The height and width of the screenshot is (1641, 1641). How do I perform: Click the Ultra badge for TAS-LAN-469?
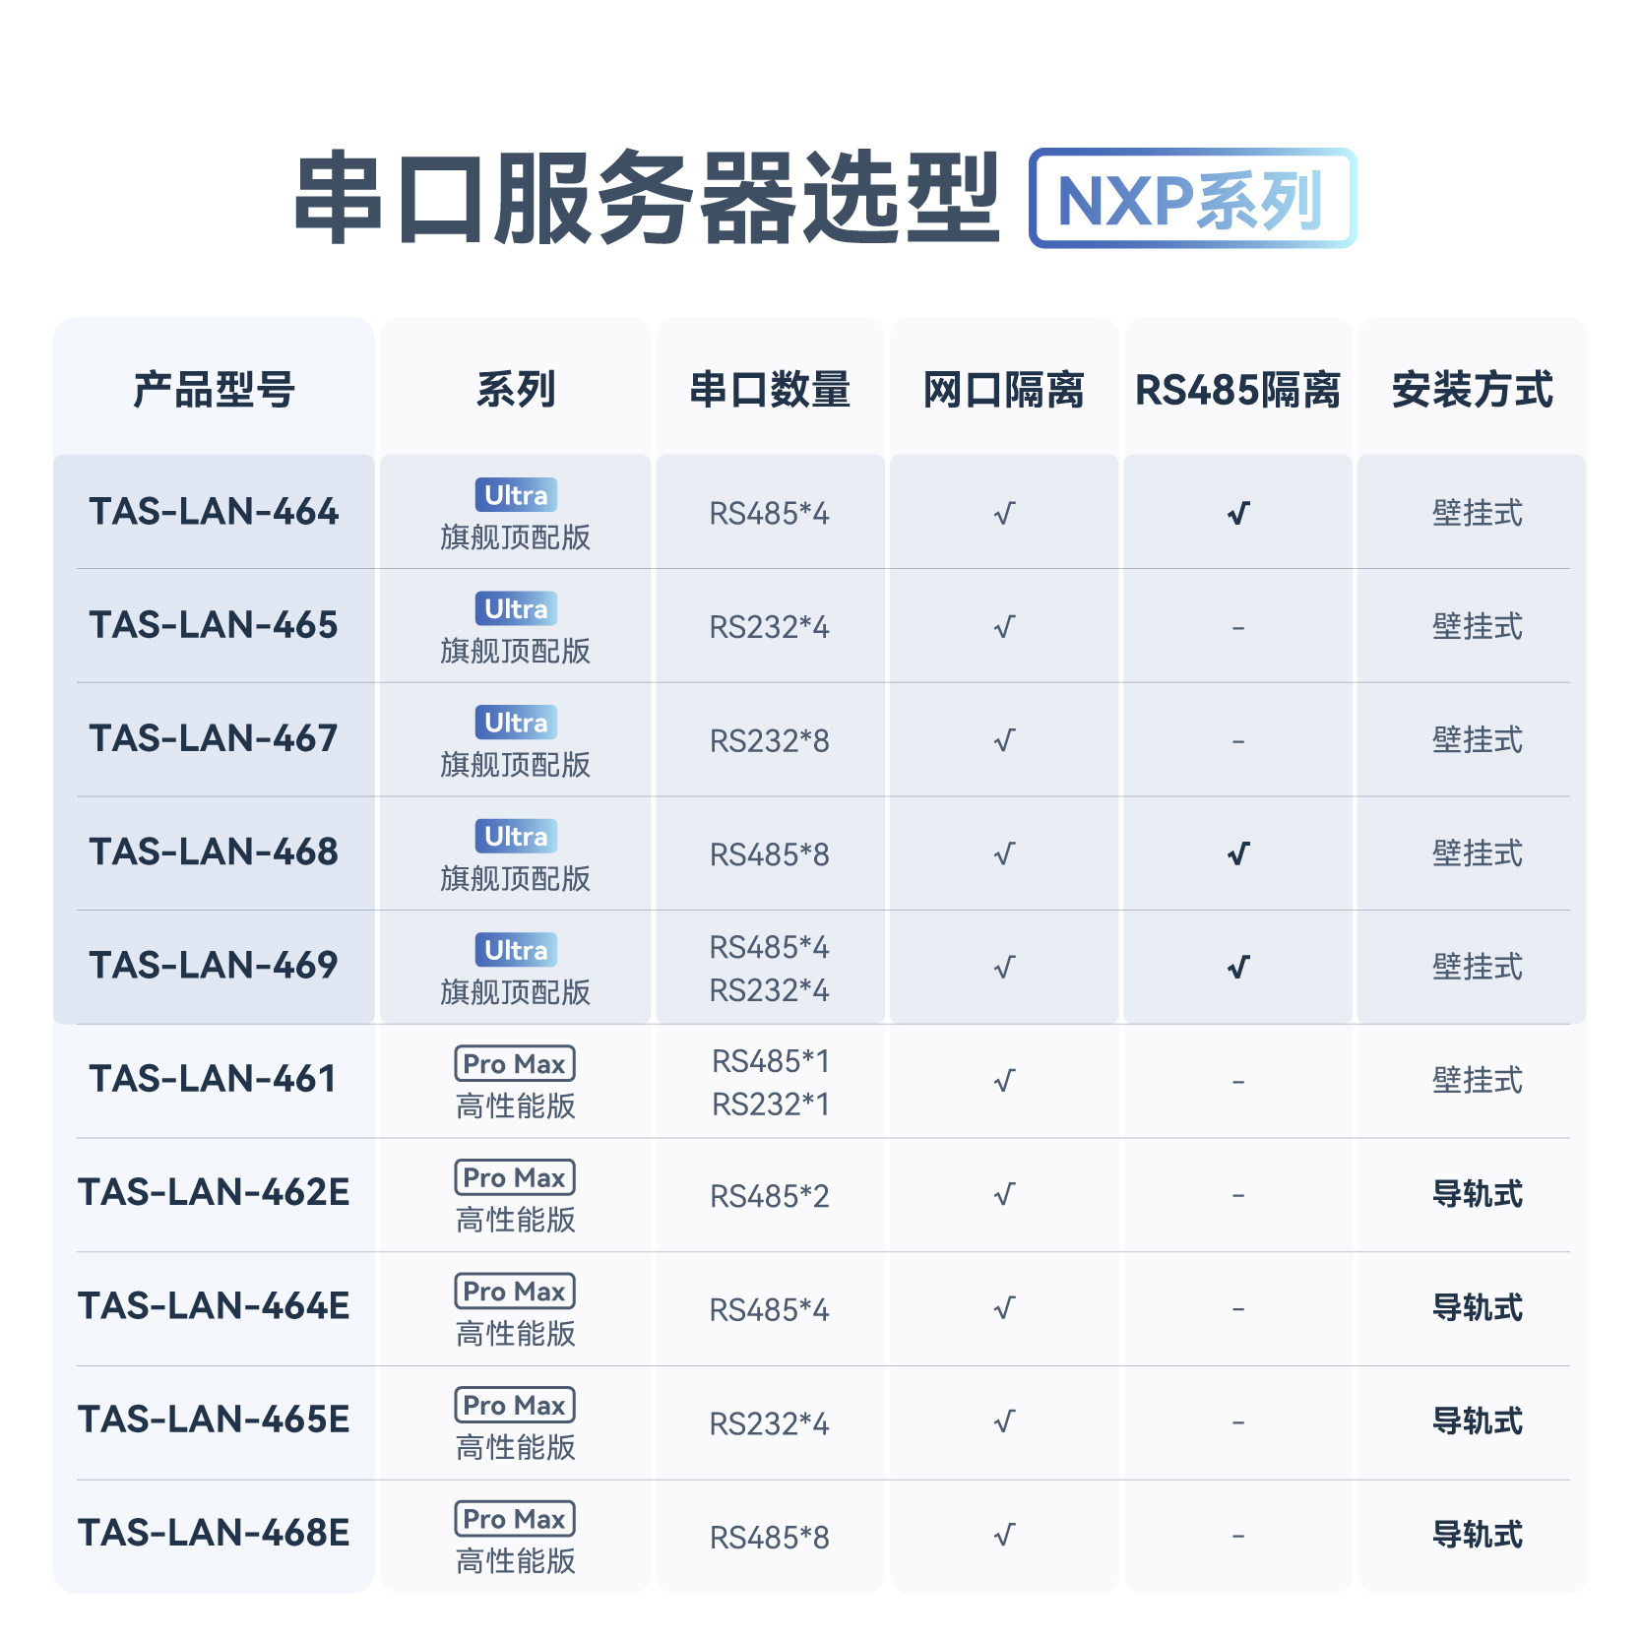[516, 950]
